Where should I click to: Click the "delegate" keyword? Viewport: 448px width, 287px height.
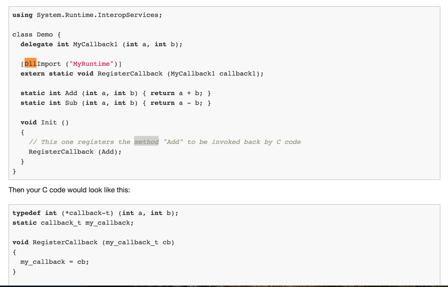point(37,44)
